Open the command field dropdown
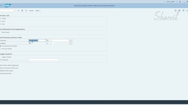 [x=14, y=10]
